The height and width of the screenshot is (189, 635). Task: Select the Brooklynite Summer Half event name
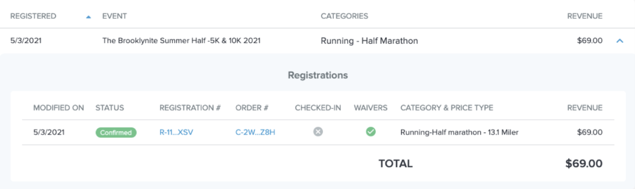pyautogui.click(x=181, y=41)
